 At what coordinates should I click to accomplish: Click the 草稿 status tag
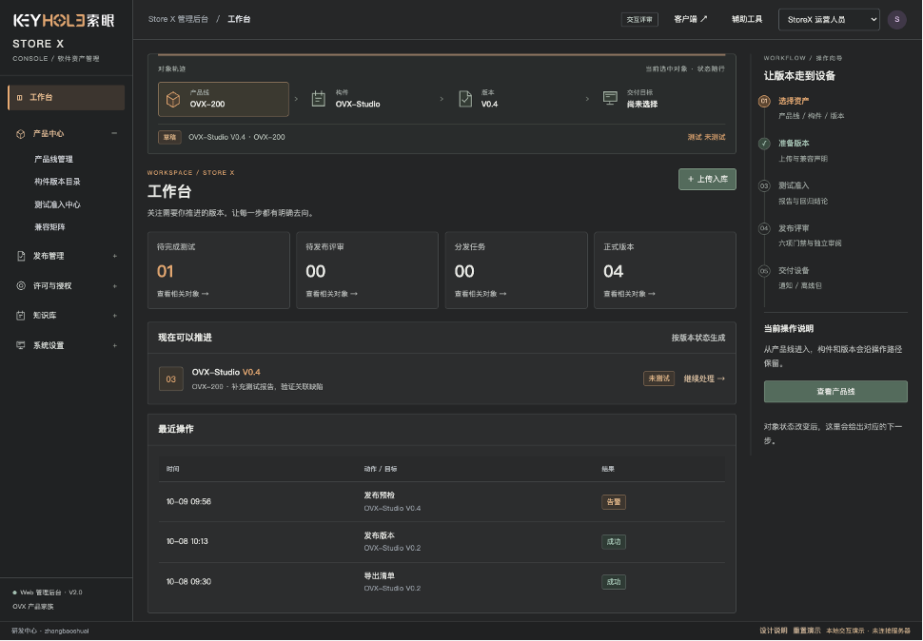click(169, 137)
